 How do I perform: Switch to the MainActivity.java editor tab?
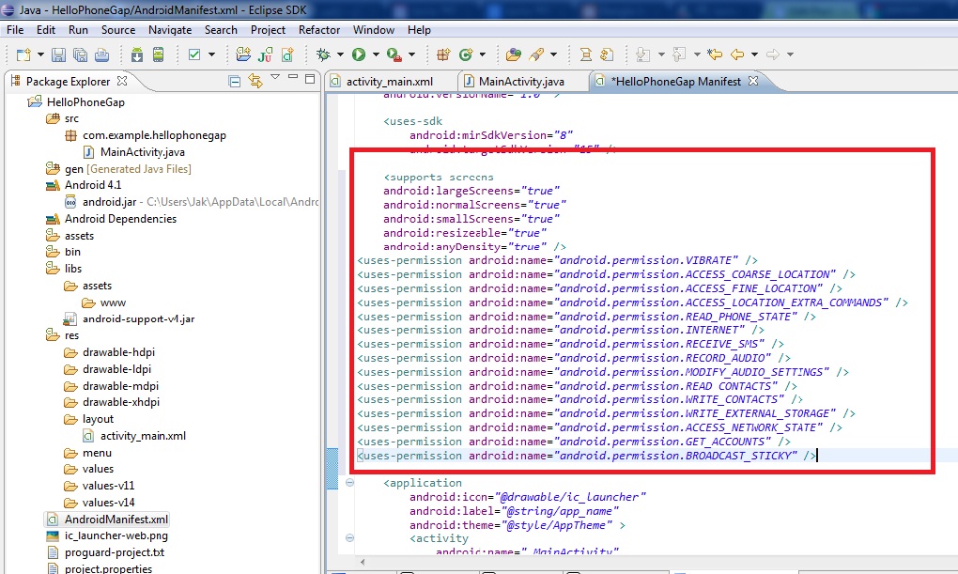(522, 82)
